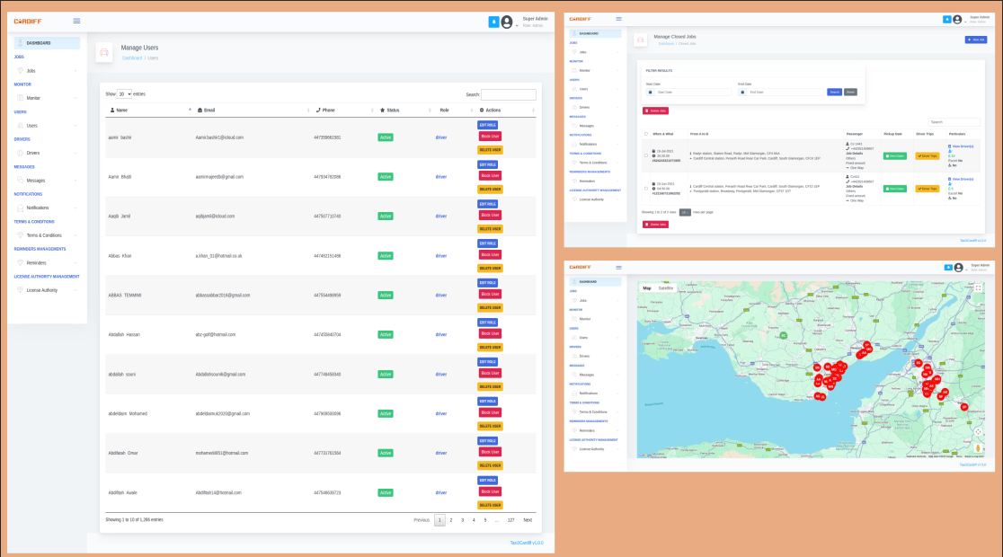Open the Show entries dropdown in Manage Users
Viewport: 1003px width, 557px height.
pyautogui.click(x=124, y=93)
